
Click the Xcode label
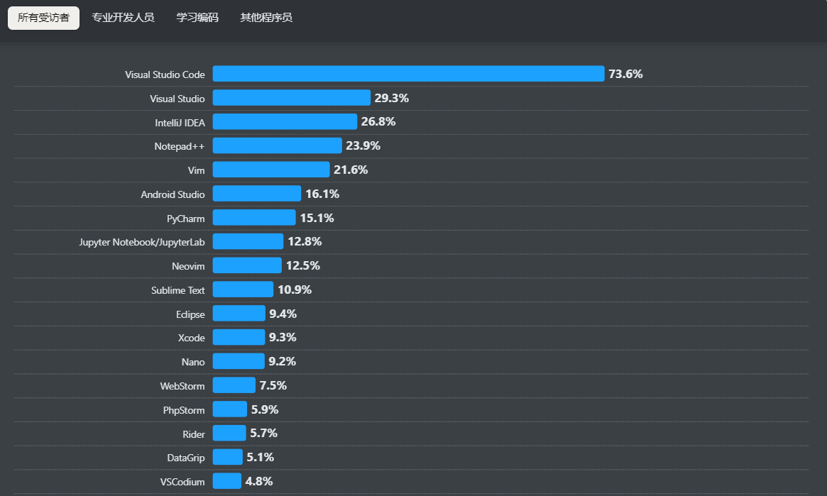point(191,338)
